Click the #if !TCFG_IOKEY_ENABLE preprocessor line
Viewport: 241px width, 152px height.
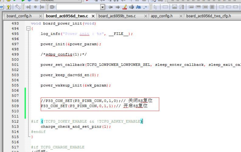[x=87, y=121]
